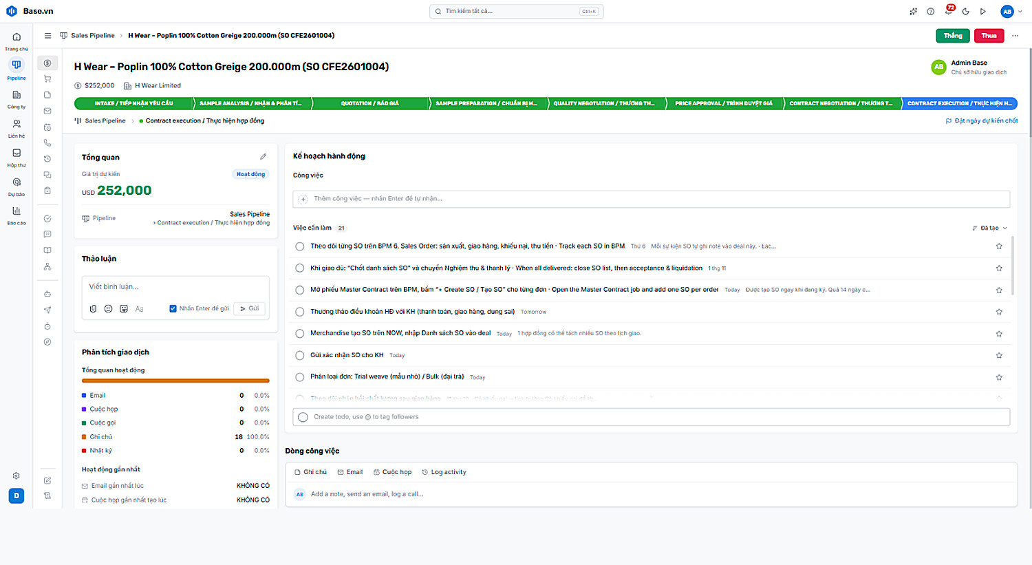Select the Quotation / Báo giá stage
The width and height of the screenshot is (1032, 565).
[370, 104]
